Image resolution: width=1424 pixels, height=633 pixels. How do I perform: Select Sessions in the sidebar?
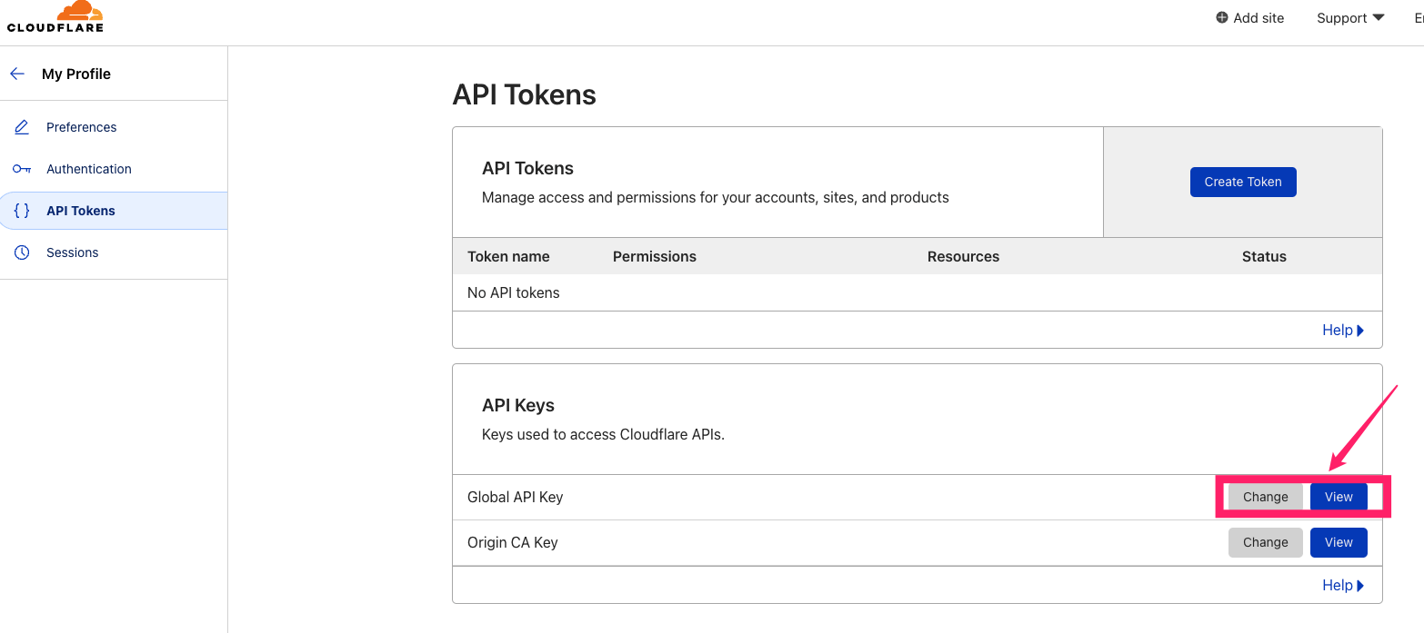(72, 252)
